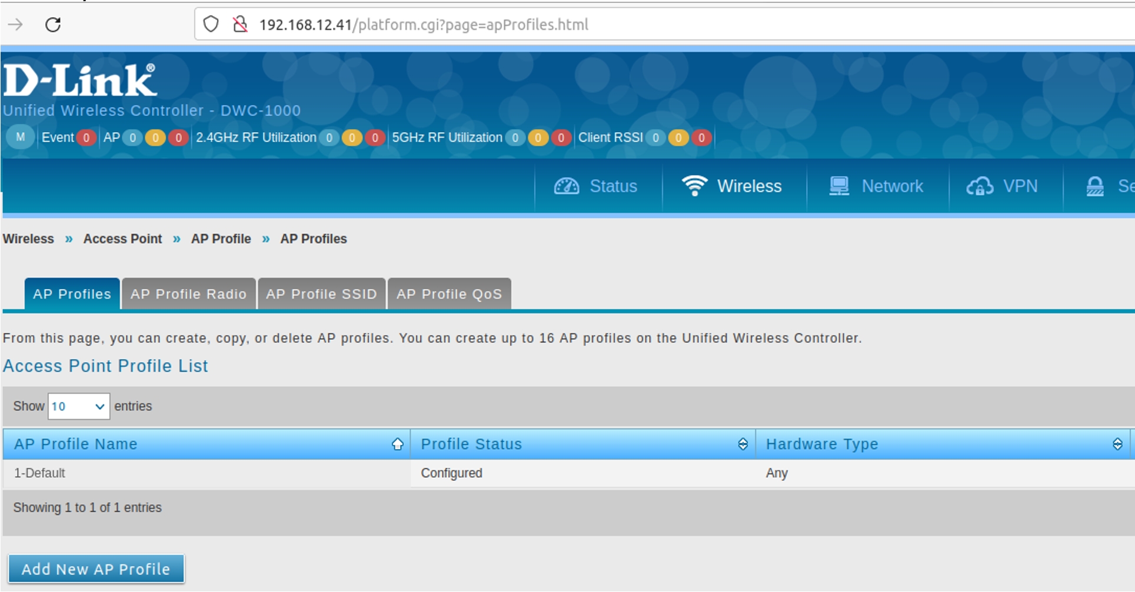Open the Network menu

(877, 186)
